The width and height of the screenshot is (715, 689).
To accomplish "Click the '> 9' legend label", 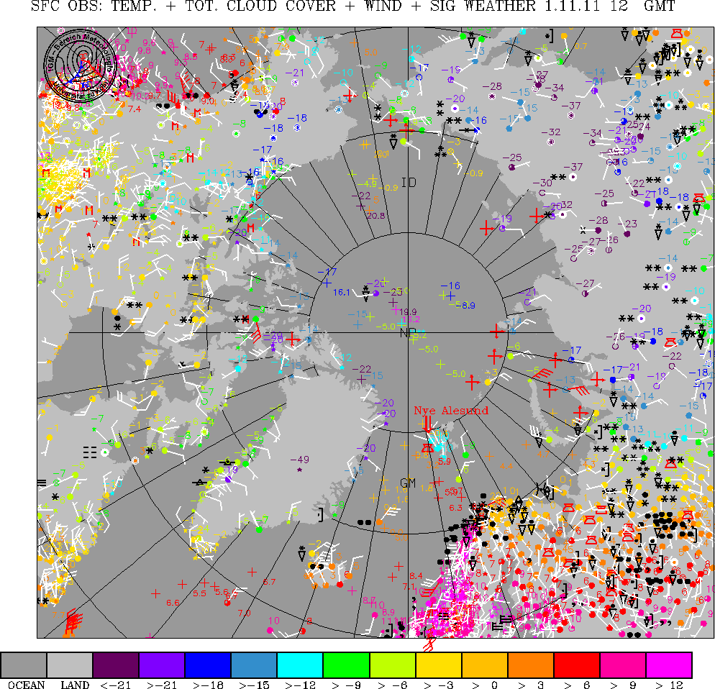I will pos(623,685).
